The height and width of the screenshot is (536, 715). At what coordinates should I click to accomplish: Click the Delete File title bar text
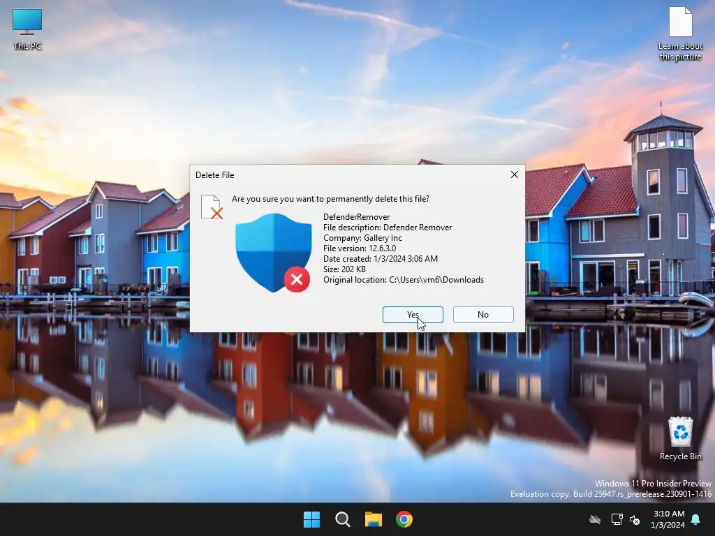[215, 175]
